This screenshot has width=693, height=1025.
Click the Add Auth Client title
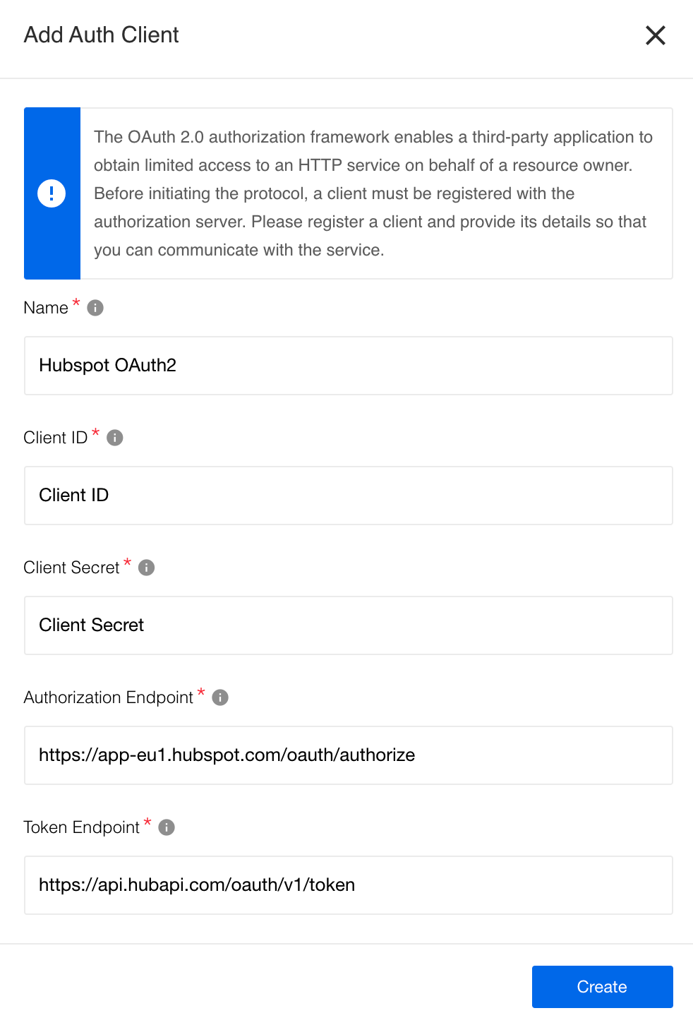tap(102, 35)
